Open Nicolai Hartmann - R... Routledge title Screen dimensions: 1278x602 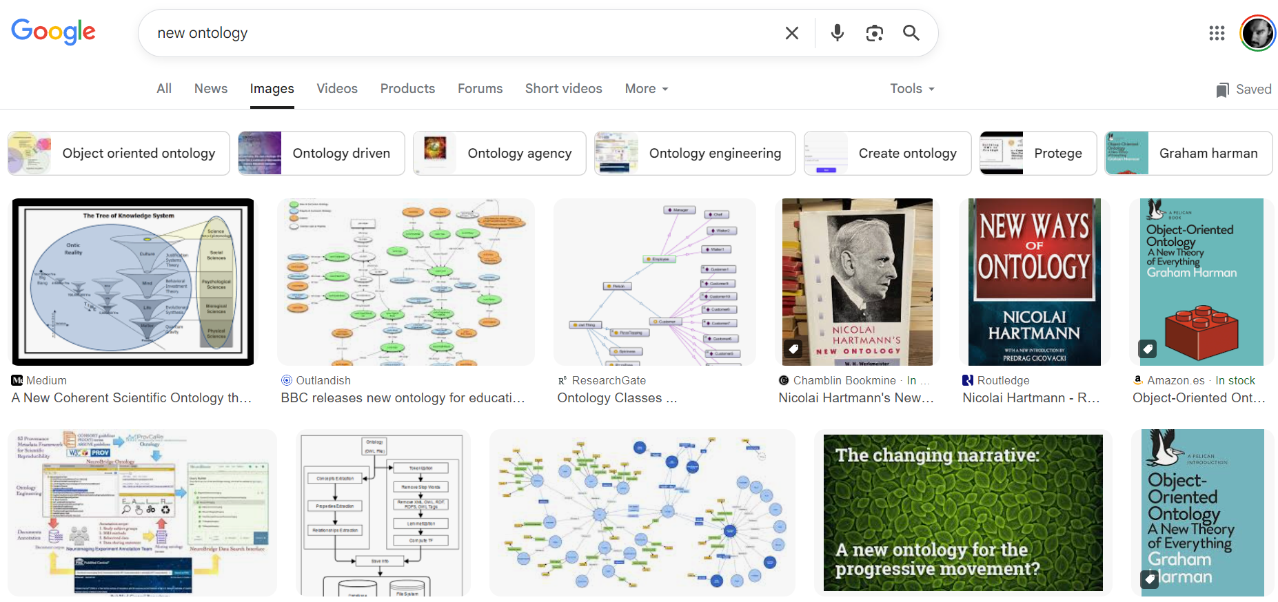click(1031, 397)
